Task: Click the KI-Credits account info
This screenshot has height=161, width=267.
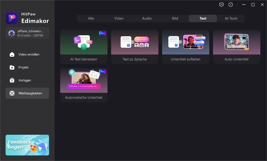Action: tap(30, 35)
